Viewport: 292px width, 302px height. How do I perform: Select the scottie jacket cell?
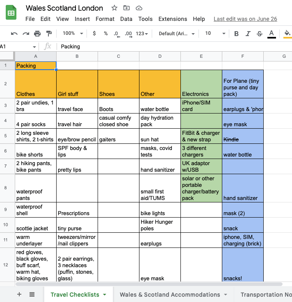coord(36,225)
